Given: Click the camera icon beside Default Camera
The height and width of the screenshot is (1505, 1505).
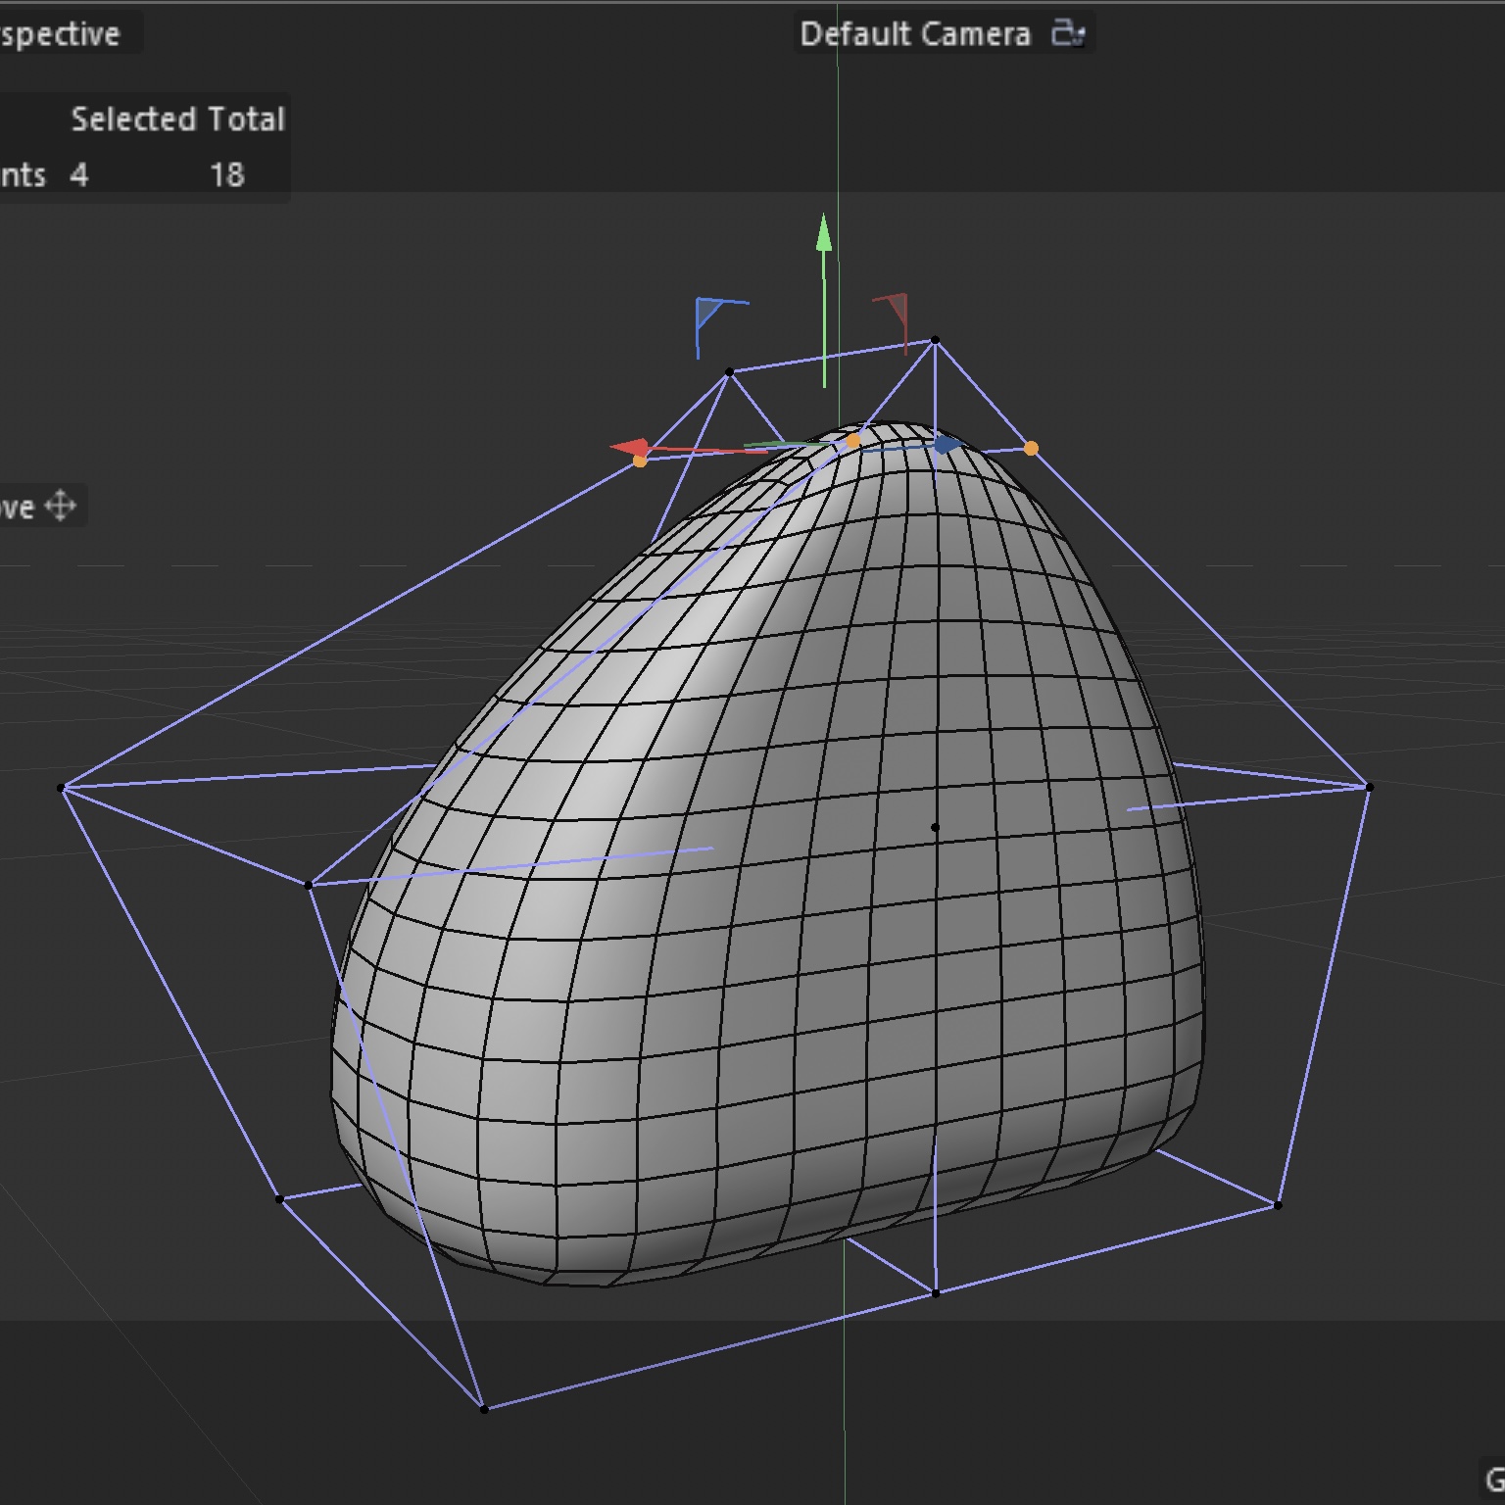Looking at the screenshot, I should [x=1067, y=34].
